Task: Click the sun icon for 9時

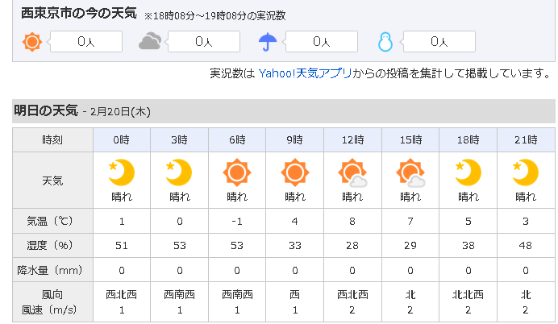Action: pos(295,172)
